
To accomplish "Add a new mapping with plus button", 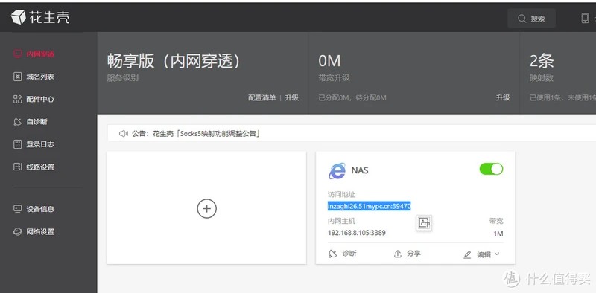I will click(x=207, y=208).
